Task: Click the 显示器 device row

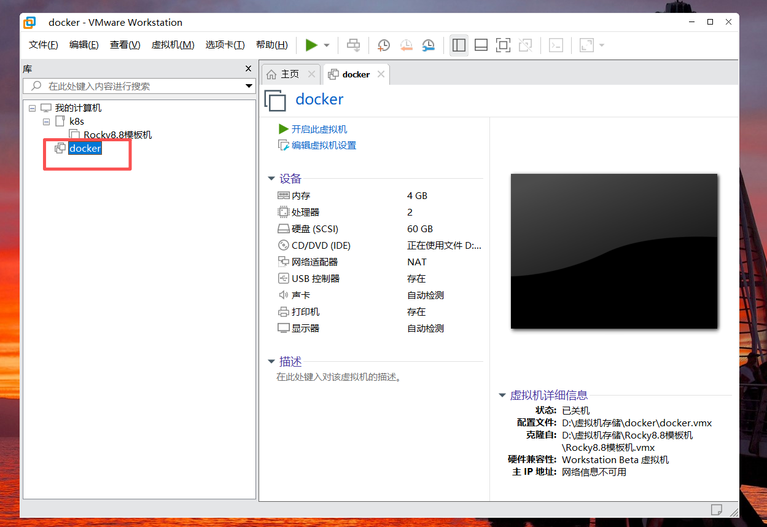Action: [x=379, y=329]
